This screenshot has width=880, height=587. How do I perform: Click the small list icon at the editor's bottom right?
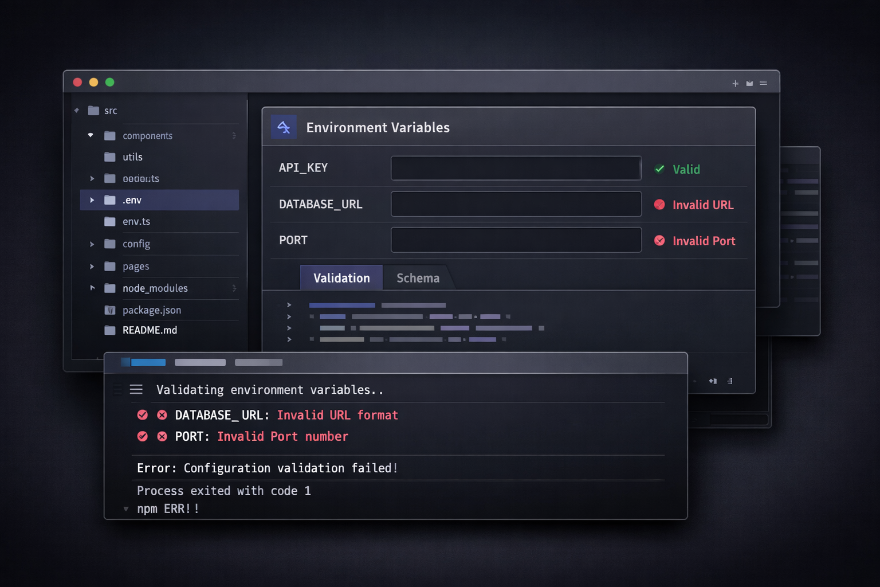click(730, 381)
